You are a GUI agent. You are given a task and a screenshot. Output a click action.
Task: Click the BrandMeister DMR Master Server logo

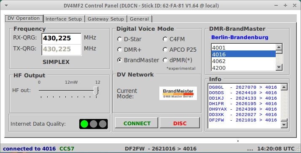(x=178, y=93)
